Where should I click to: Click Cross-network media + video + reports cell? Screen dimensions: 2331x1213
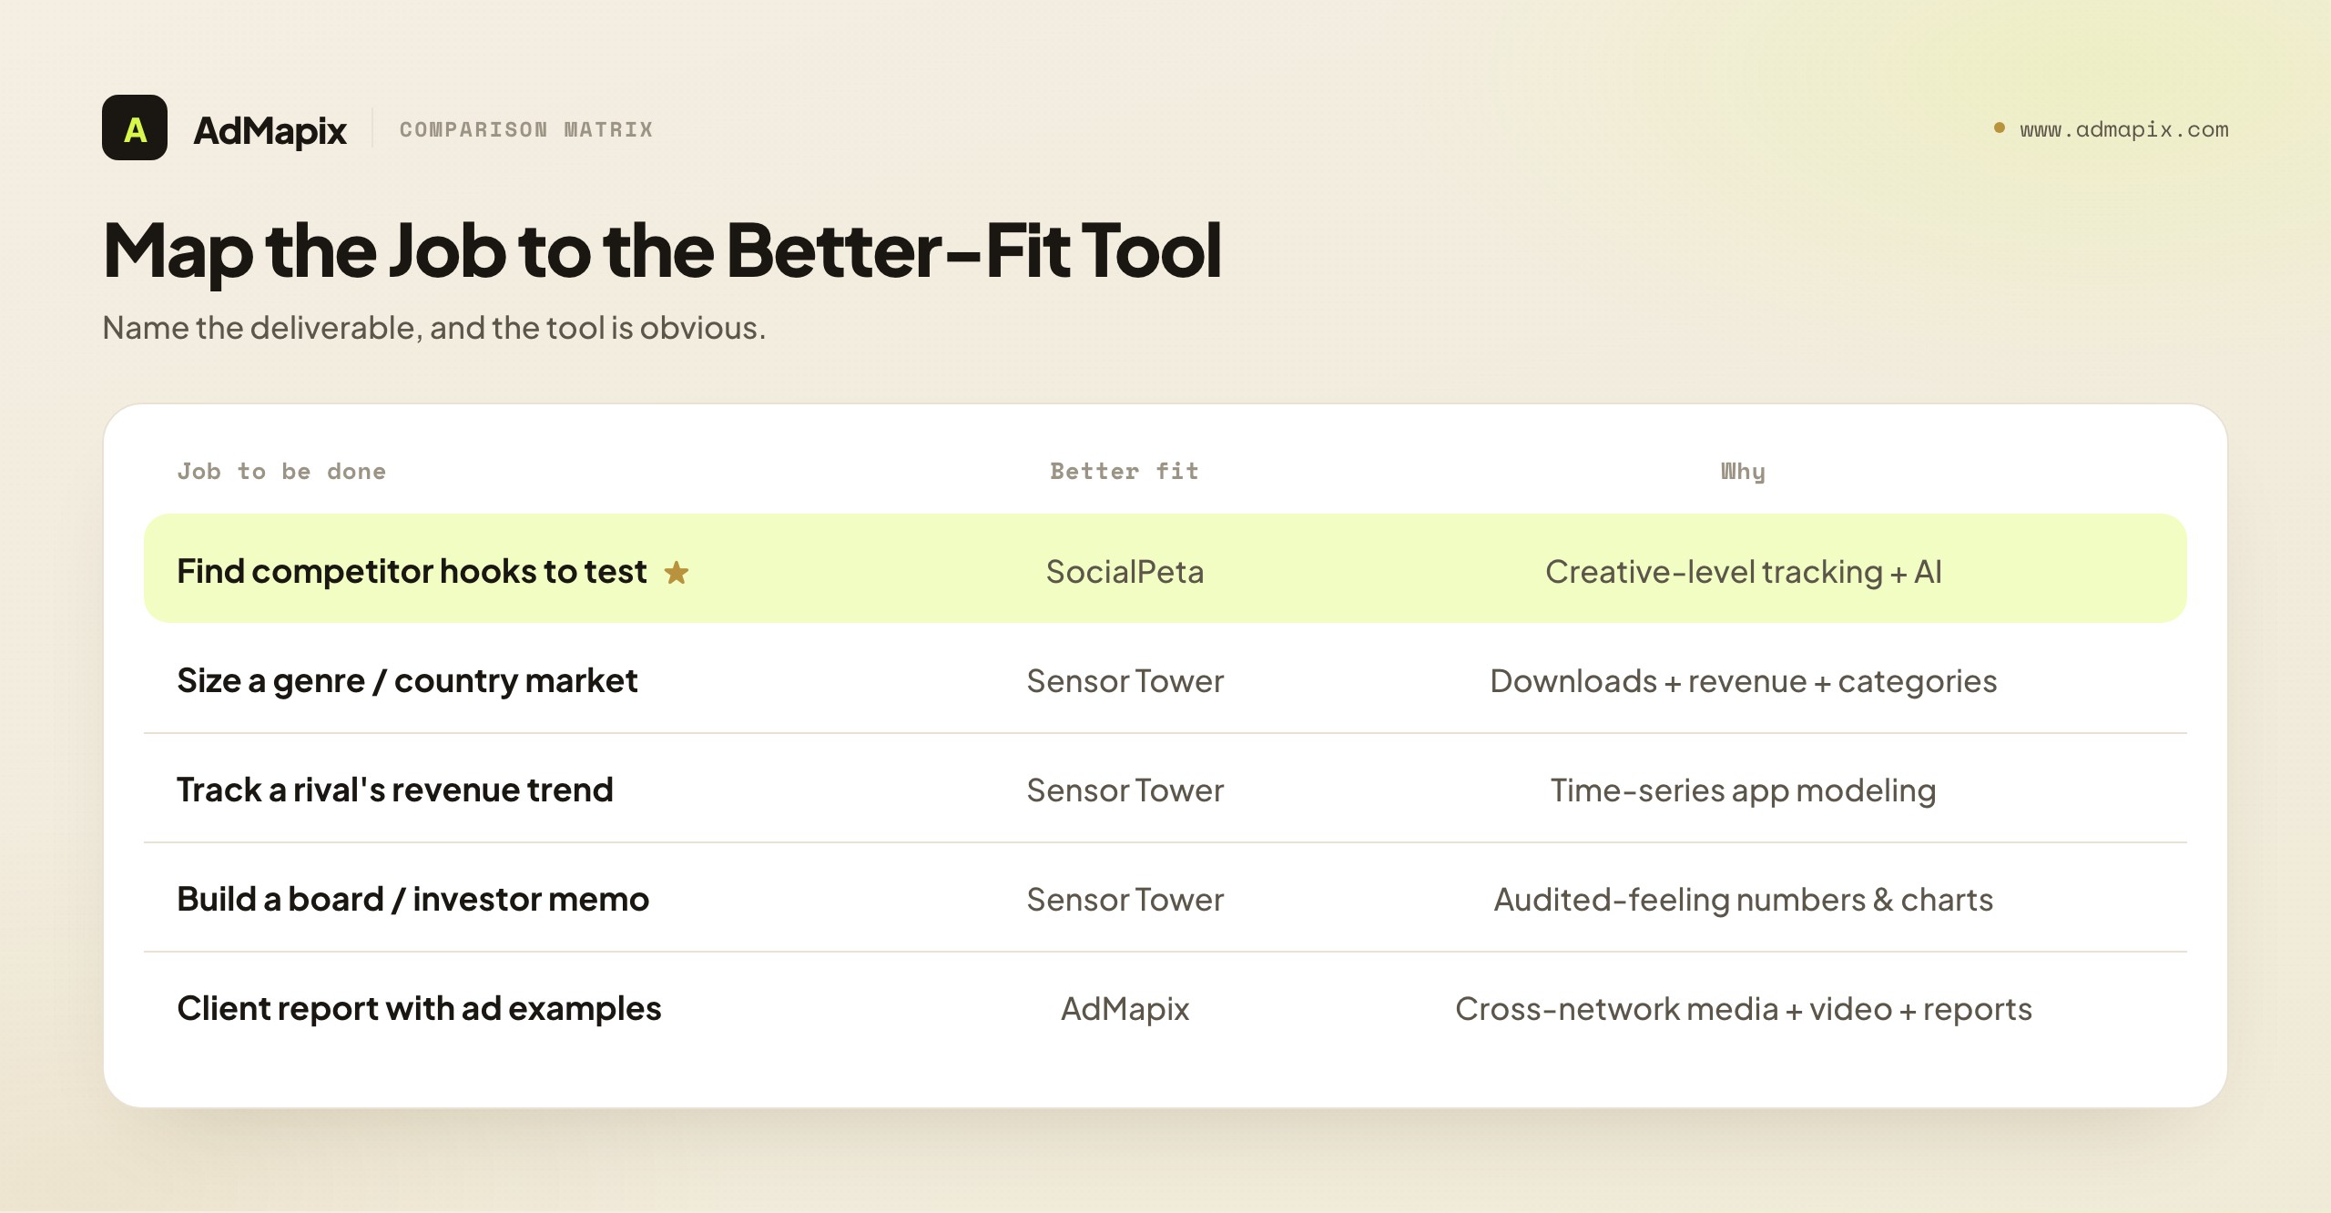coord(1744,1010)
